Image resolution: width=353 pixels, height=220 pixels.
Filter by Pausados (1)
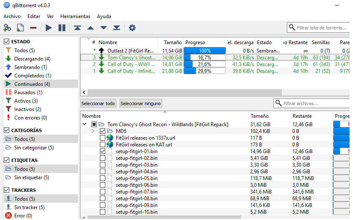[x=28, y=93]
